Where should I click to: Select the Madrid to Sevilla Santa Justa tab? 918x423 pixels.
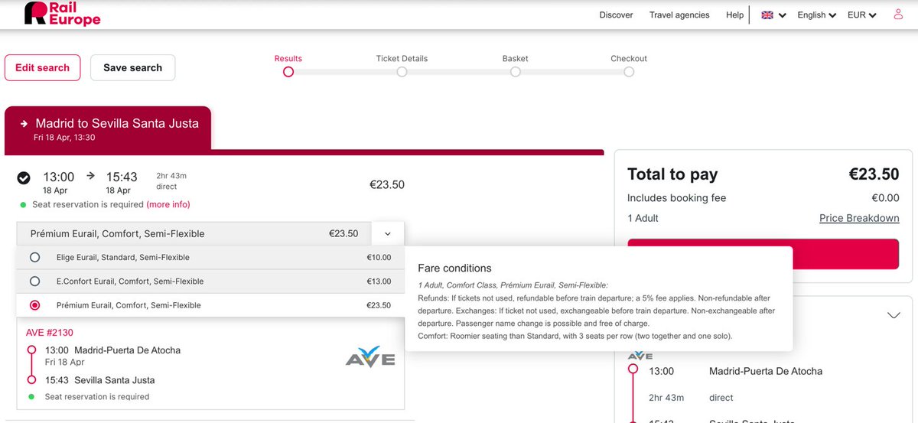pos(108,129)
